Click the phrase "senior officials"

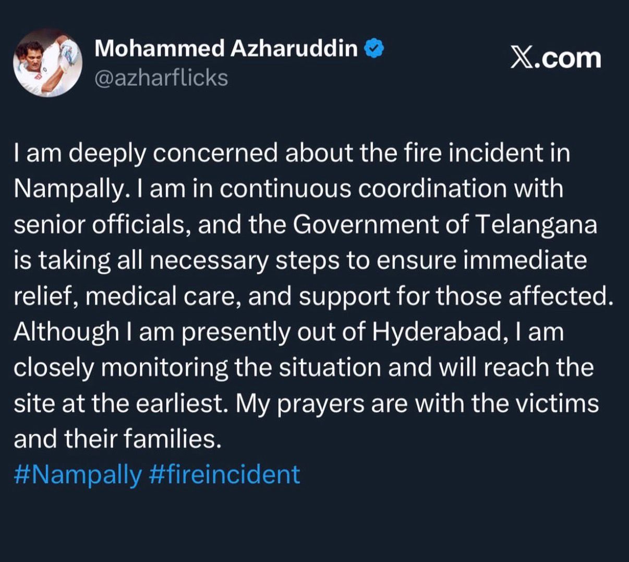coord(101,225)
